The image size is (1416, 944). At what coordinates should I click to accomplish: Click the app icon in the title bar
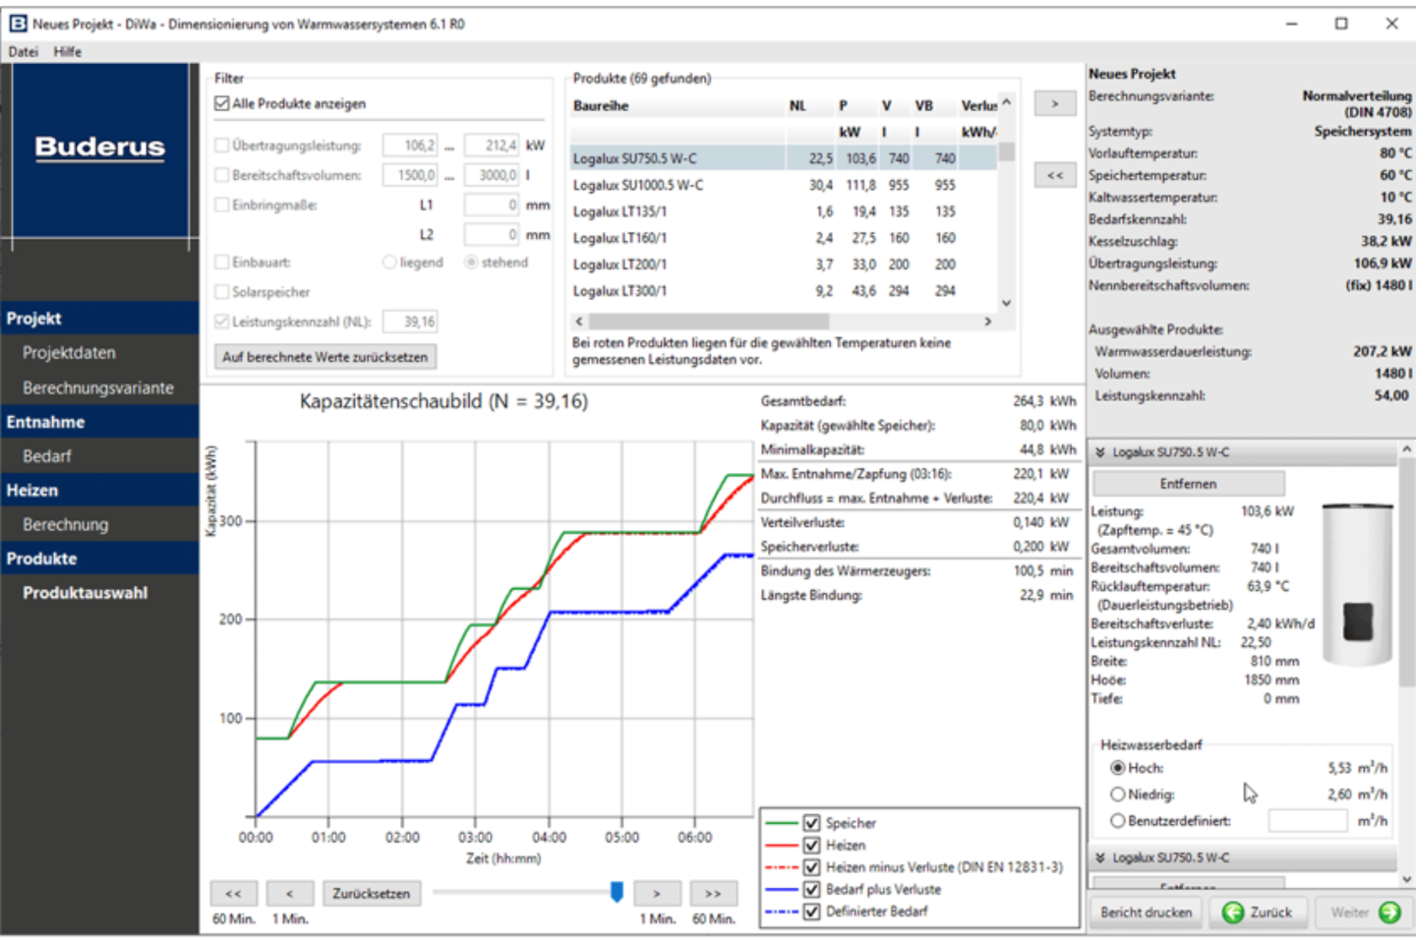[x=17, y=23]
